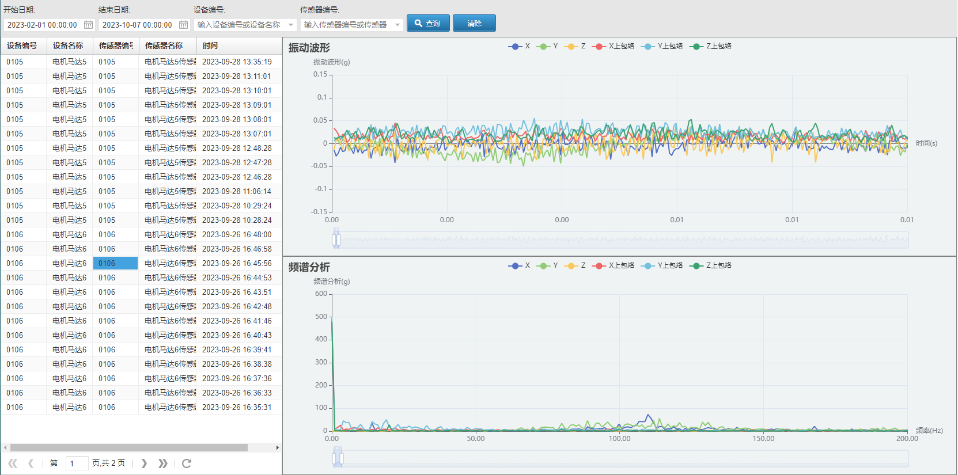Screen dimensions: 958x475
Task: Go to the first page of results
Action: pyautogui.click(x=13, y=463)
